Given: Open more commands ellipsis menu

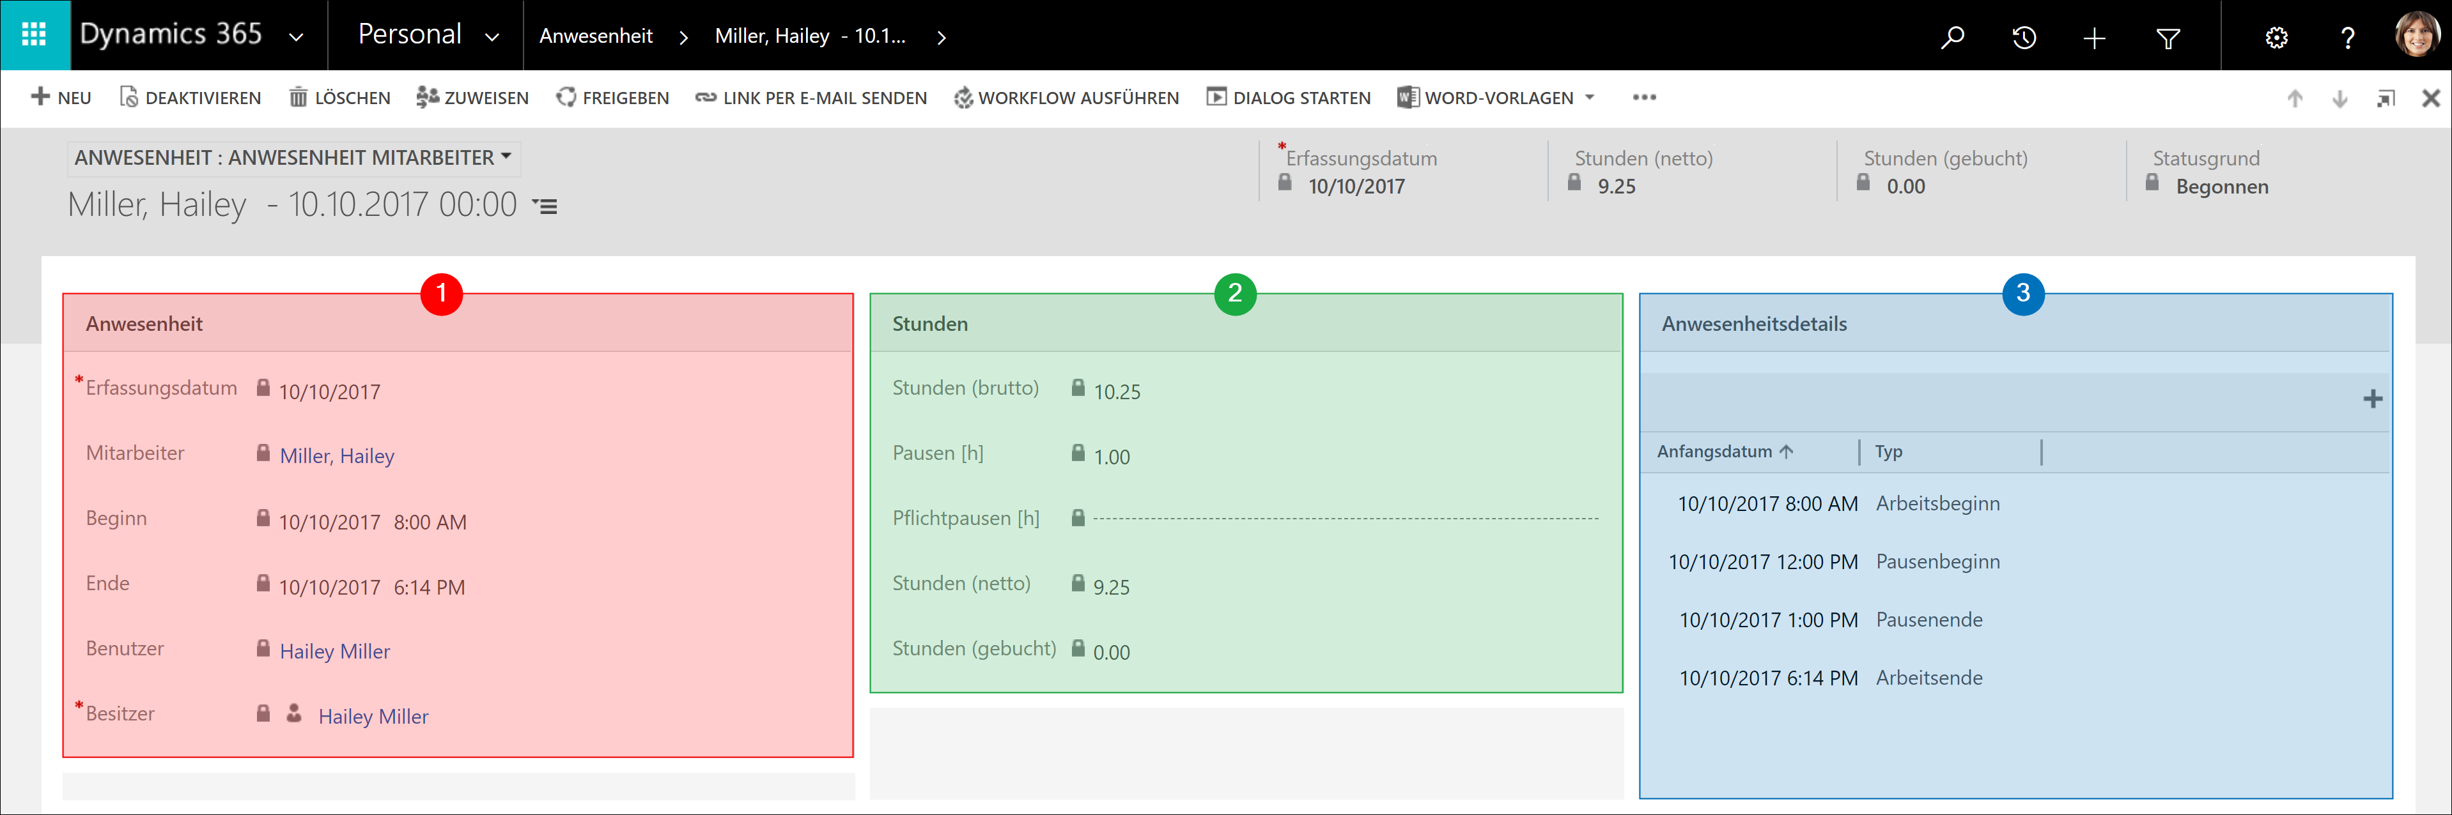Looking at the screenshot, I should tap(1644, 97).
